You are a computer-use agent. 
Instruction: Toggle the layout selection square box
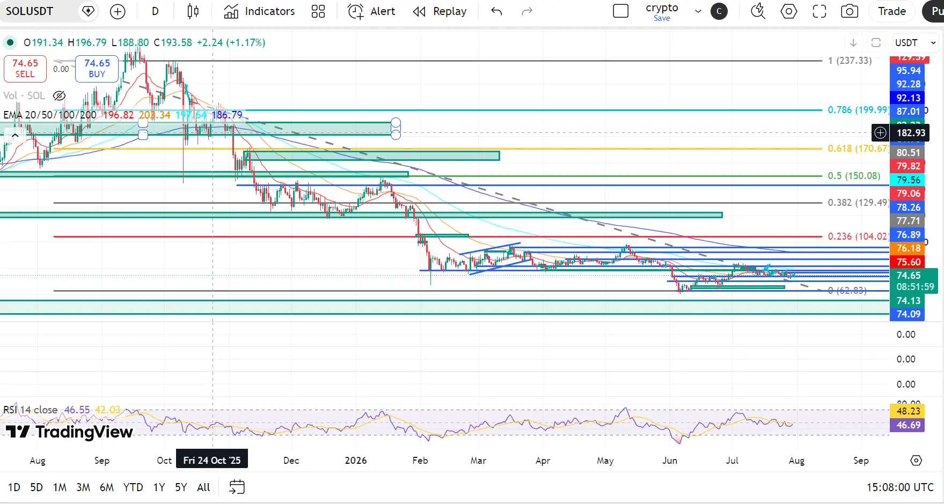tap(621, 11)
